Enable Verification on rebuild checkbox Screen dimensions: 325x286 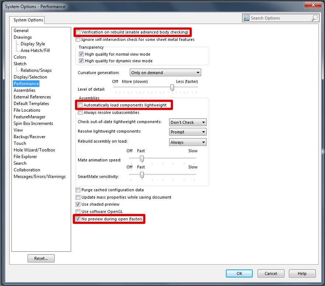78,32
